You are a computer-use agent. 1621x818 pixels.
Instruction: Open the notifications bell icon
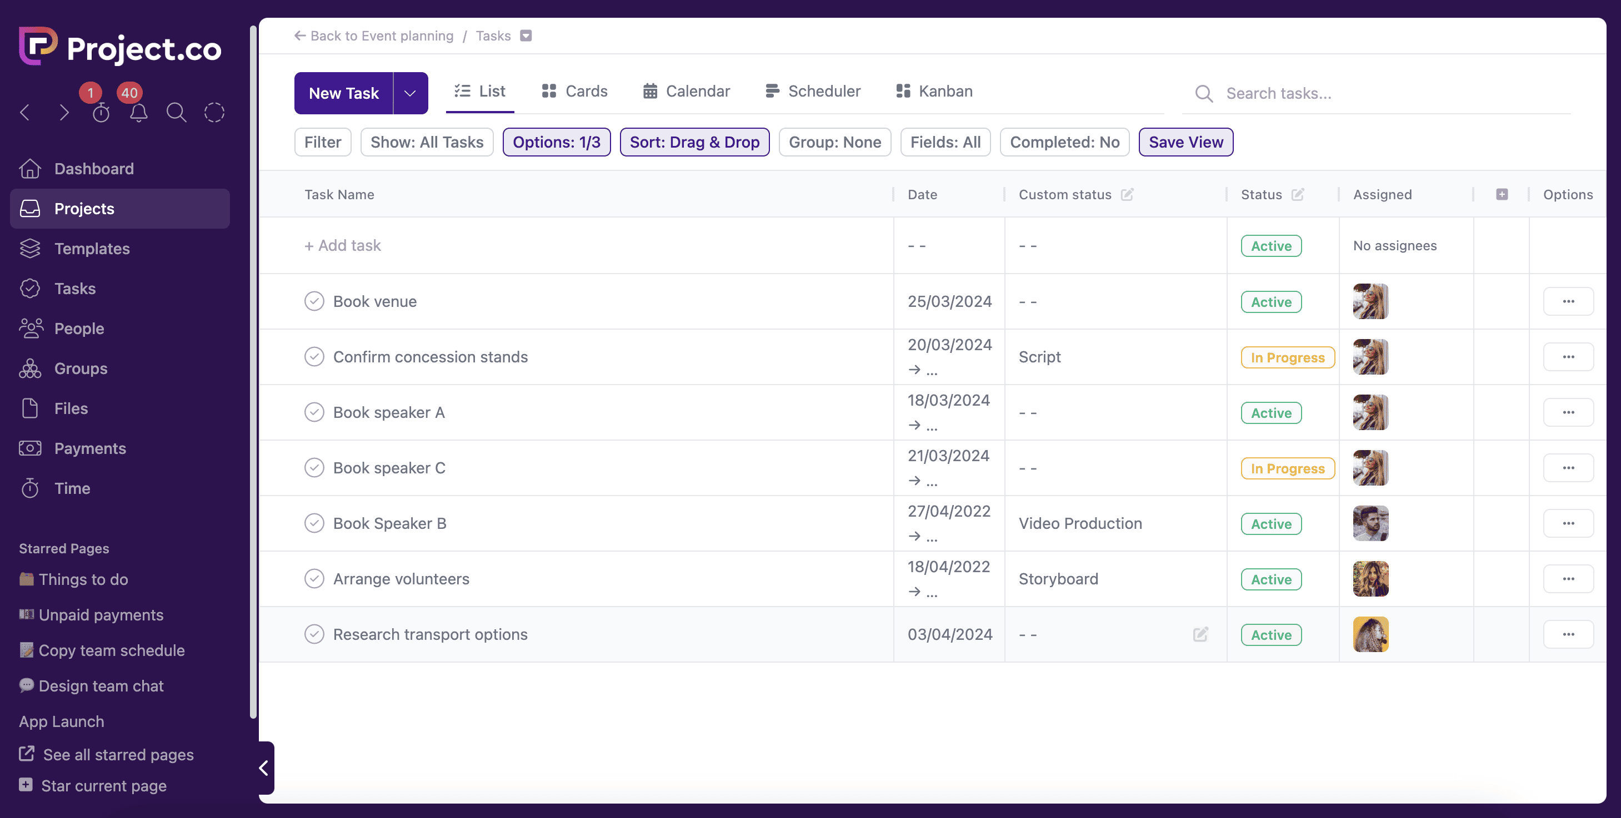point(138,113)
